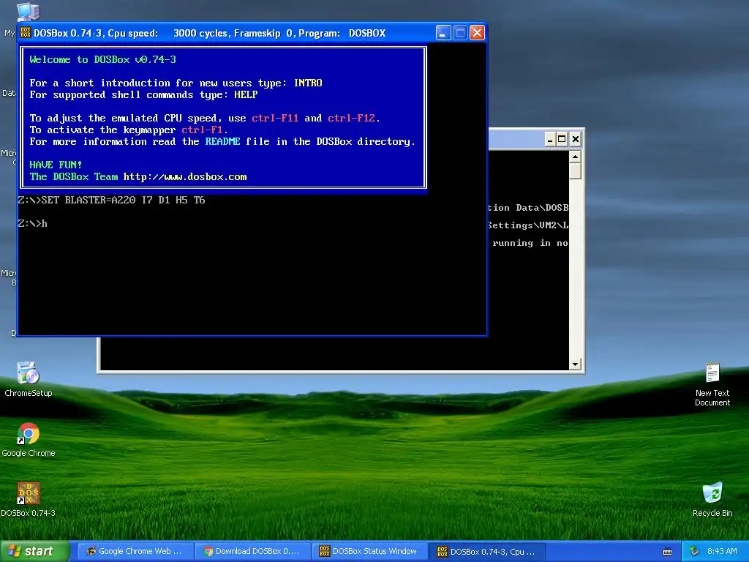Switch to Google Chrome Web taskbar item
This screenshot has height=562, width=749.
tap(135, 552)
